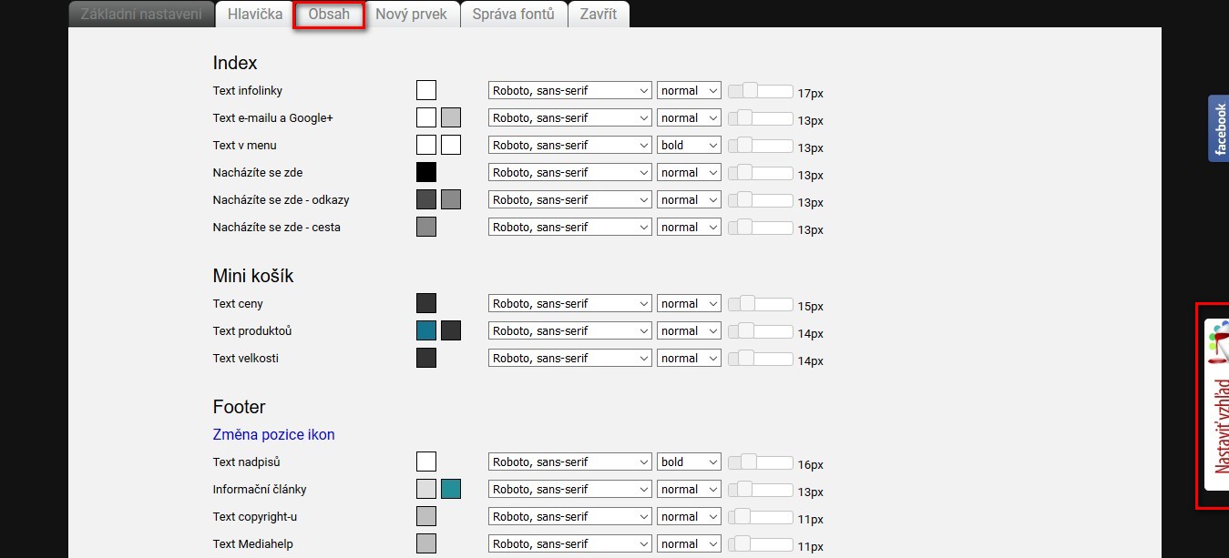Click the font size slider for Text copyright-u
The image size is (1229, 558).
pyautogui.click(x=760, y=517)
